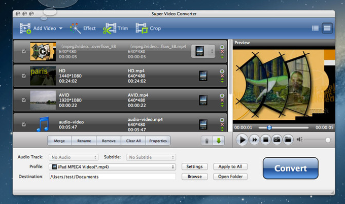Remove audio-video row with red X
Image resolution: width=345 pixels, height=204 pixels.
click(222, 124)
